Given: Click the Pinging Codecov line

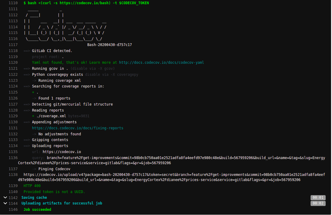Looking at the screenshot, I should (54, 169).
